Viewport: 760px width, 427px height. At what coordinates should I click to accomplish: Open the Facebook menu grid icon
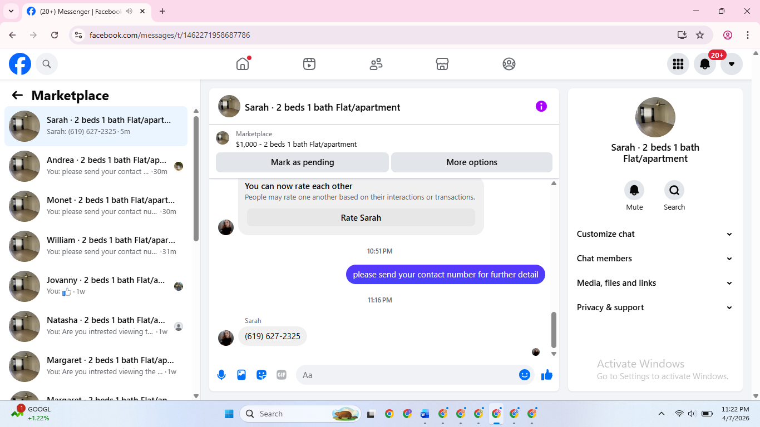pyautogui.click(x=678, y=64)
